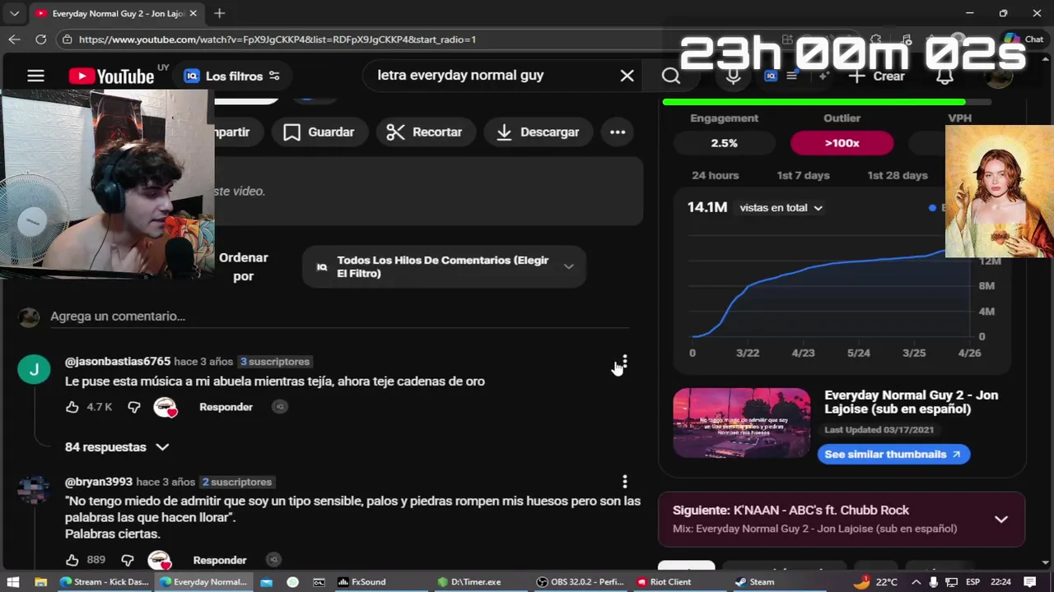Open D:\Timer.exe window from taskbar
The image size is (1054, 592).
(x=469, y=581)
